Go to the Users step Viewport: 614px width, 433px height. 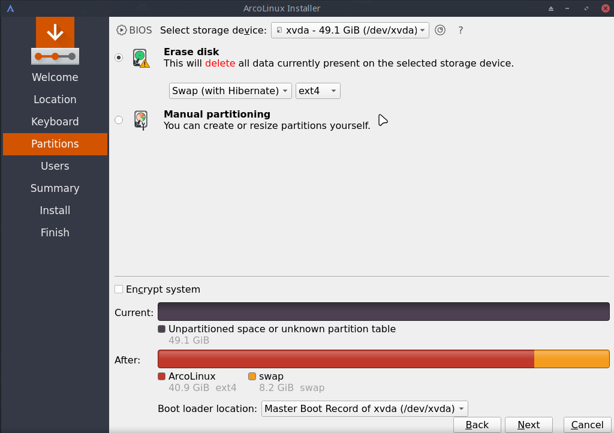coord(55,166)
